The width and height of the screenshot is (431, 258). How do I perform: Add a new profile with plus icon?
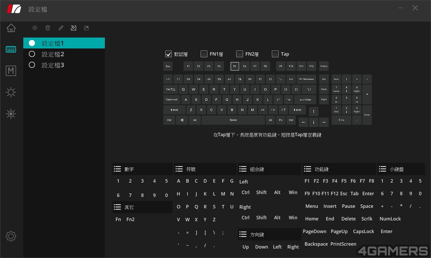(x=35, y=28)
